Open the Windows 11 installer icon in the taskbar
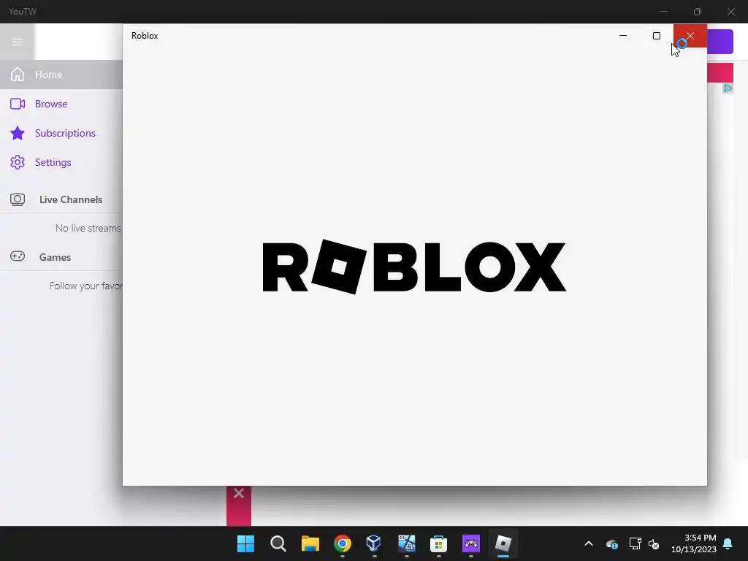Screen dimensions: 748x561 point(406,543)
